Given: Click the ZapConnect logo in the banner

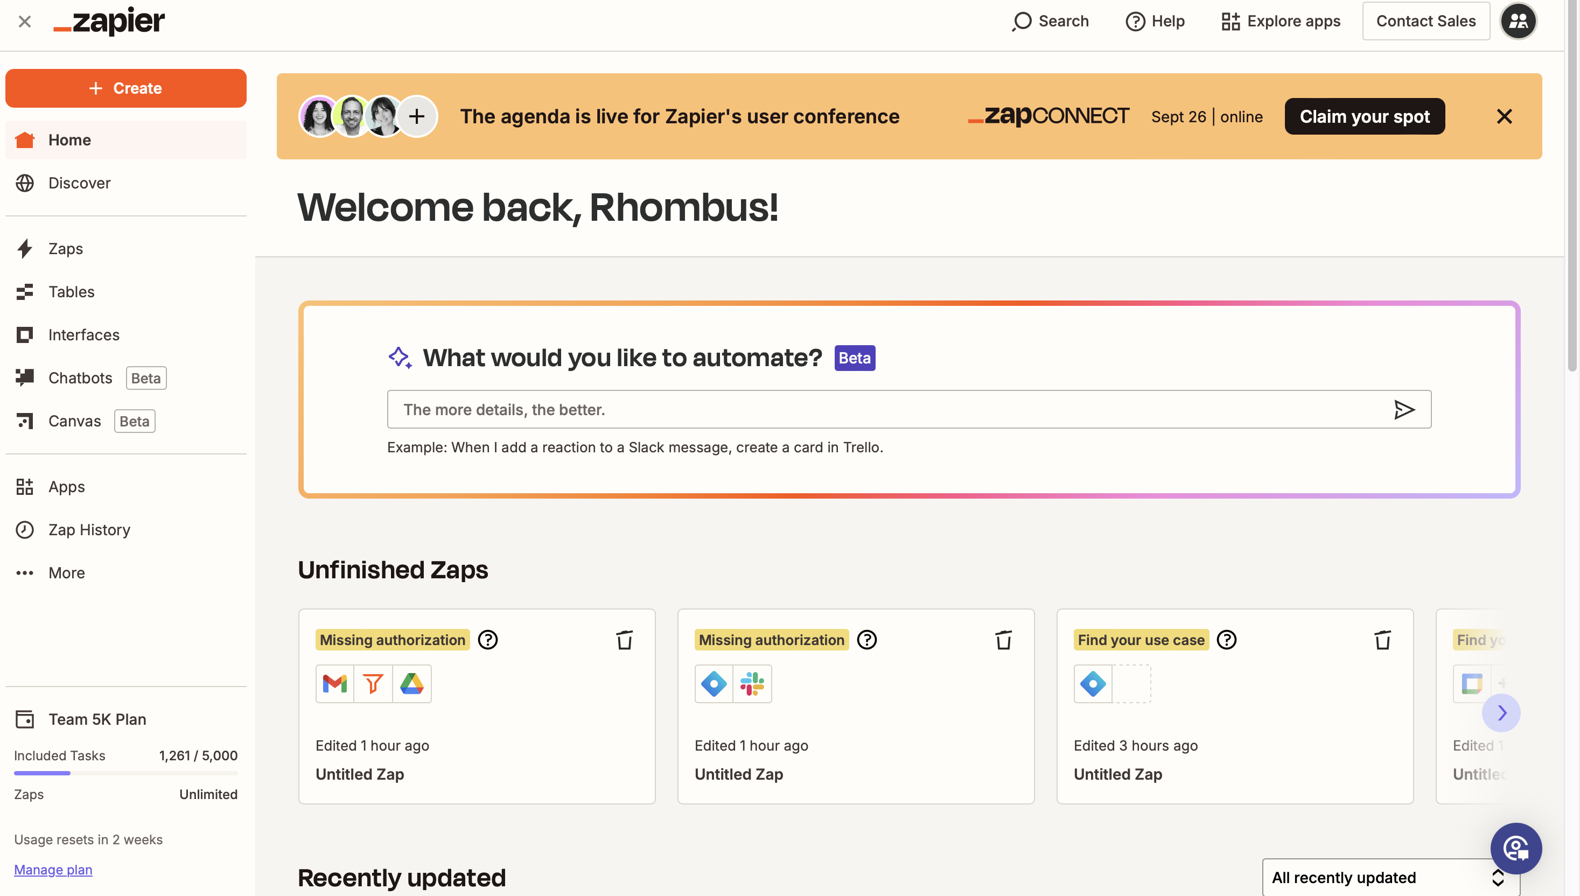Looking at the screenshot, I should click(1049, 115).
